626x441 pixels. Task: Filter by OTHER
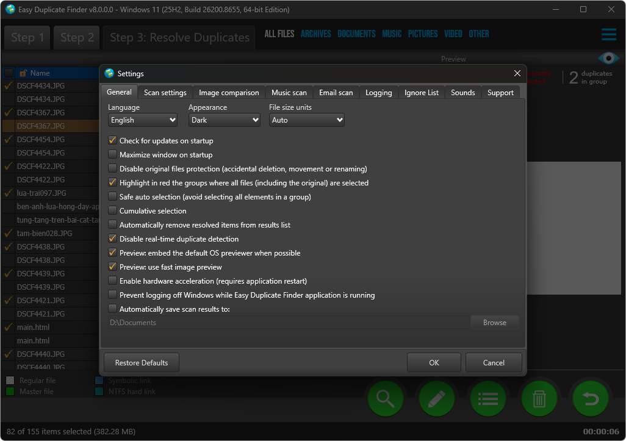click(x=479, y=34)
